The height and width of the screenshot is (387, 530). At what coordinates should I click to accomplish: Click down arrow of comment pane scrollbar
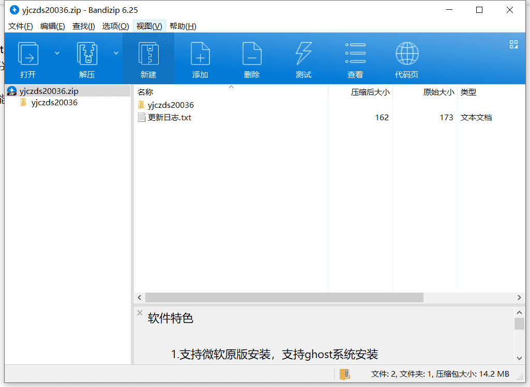[x=519, y=358]
